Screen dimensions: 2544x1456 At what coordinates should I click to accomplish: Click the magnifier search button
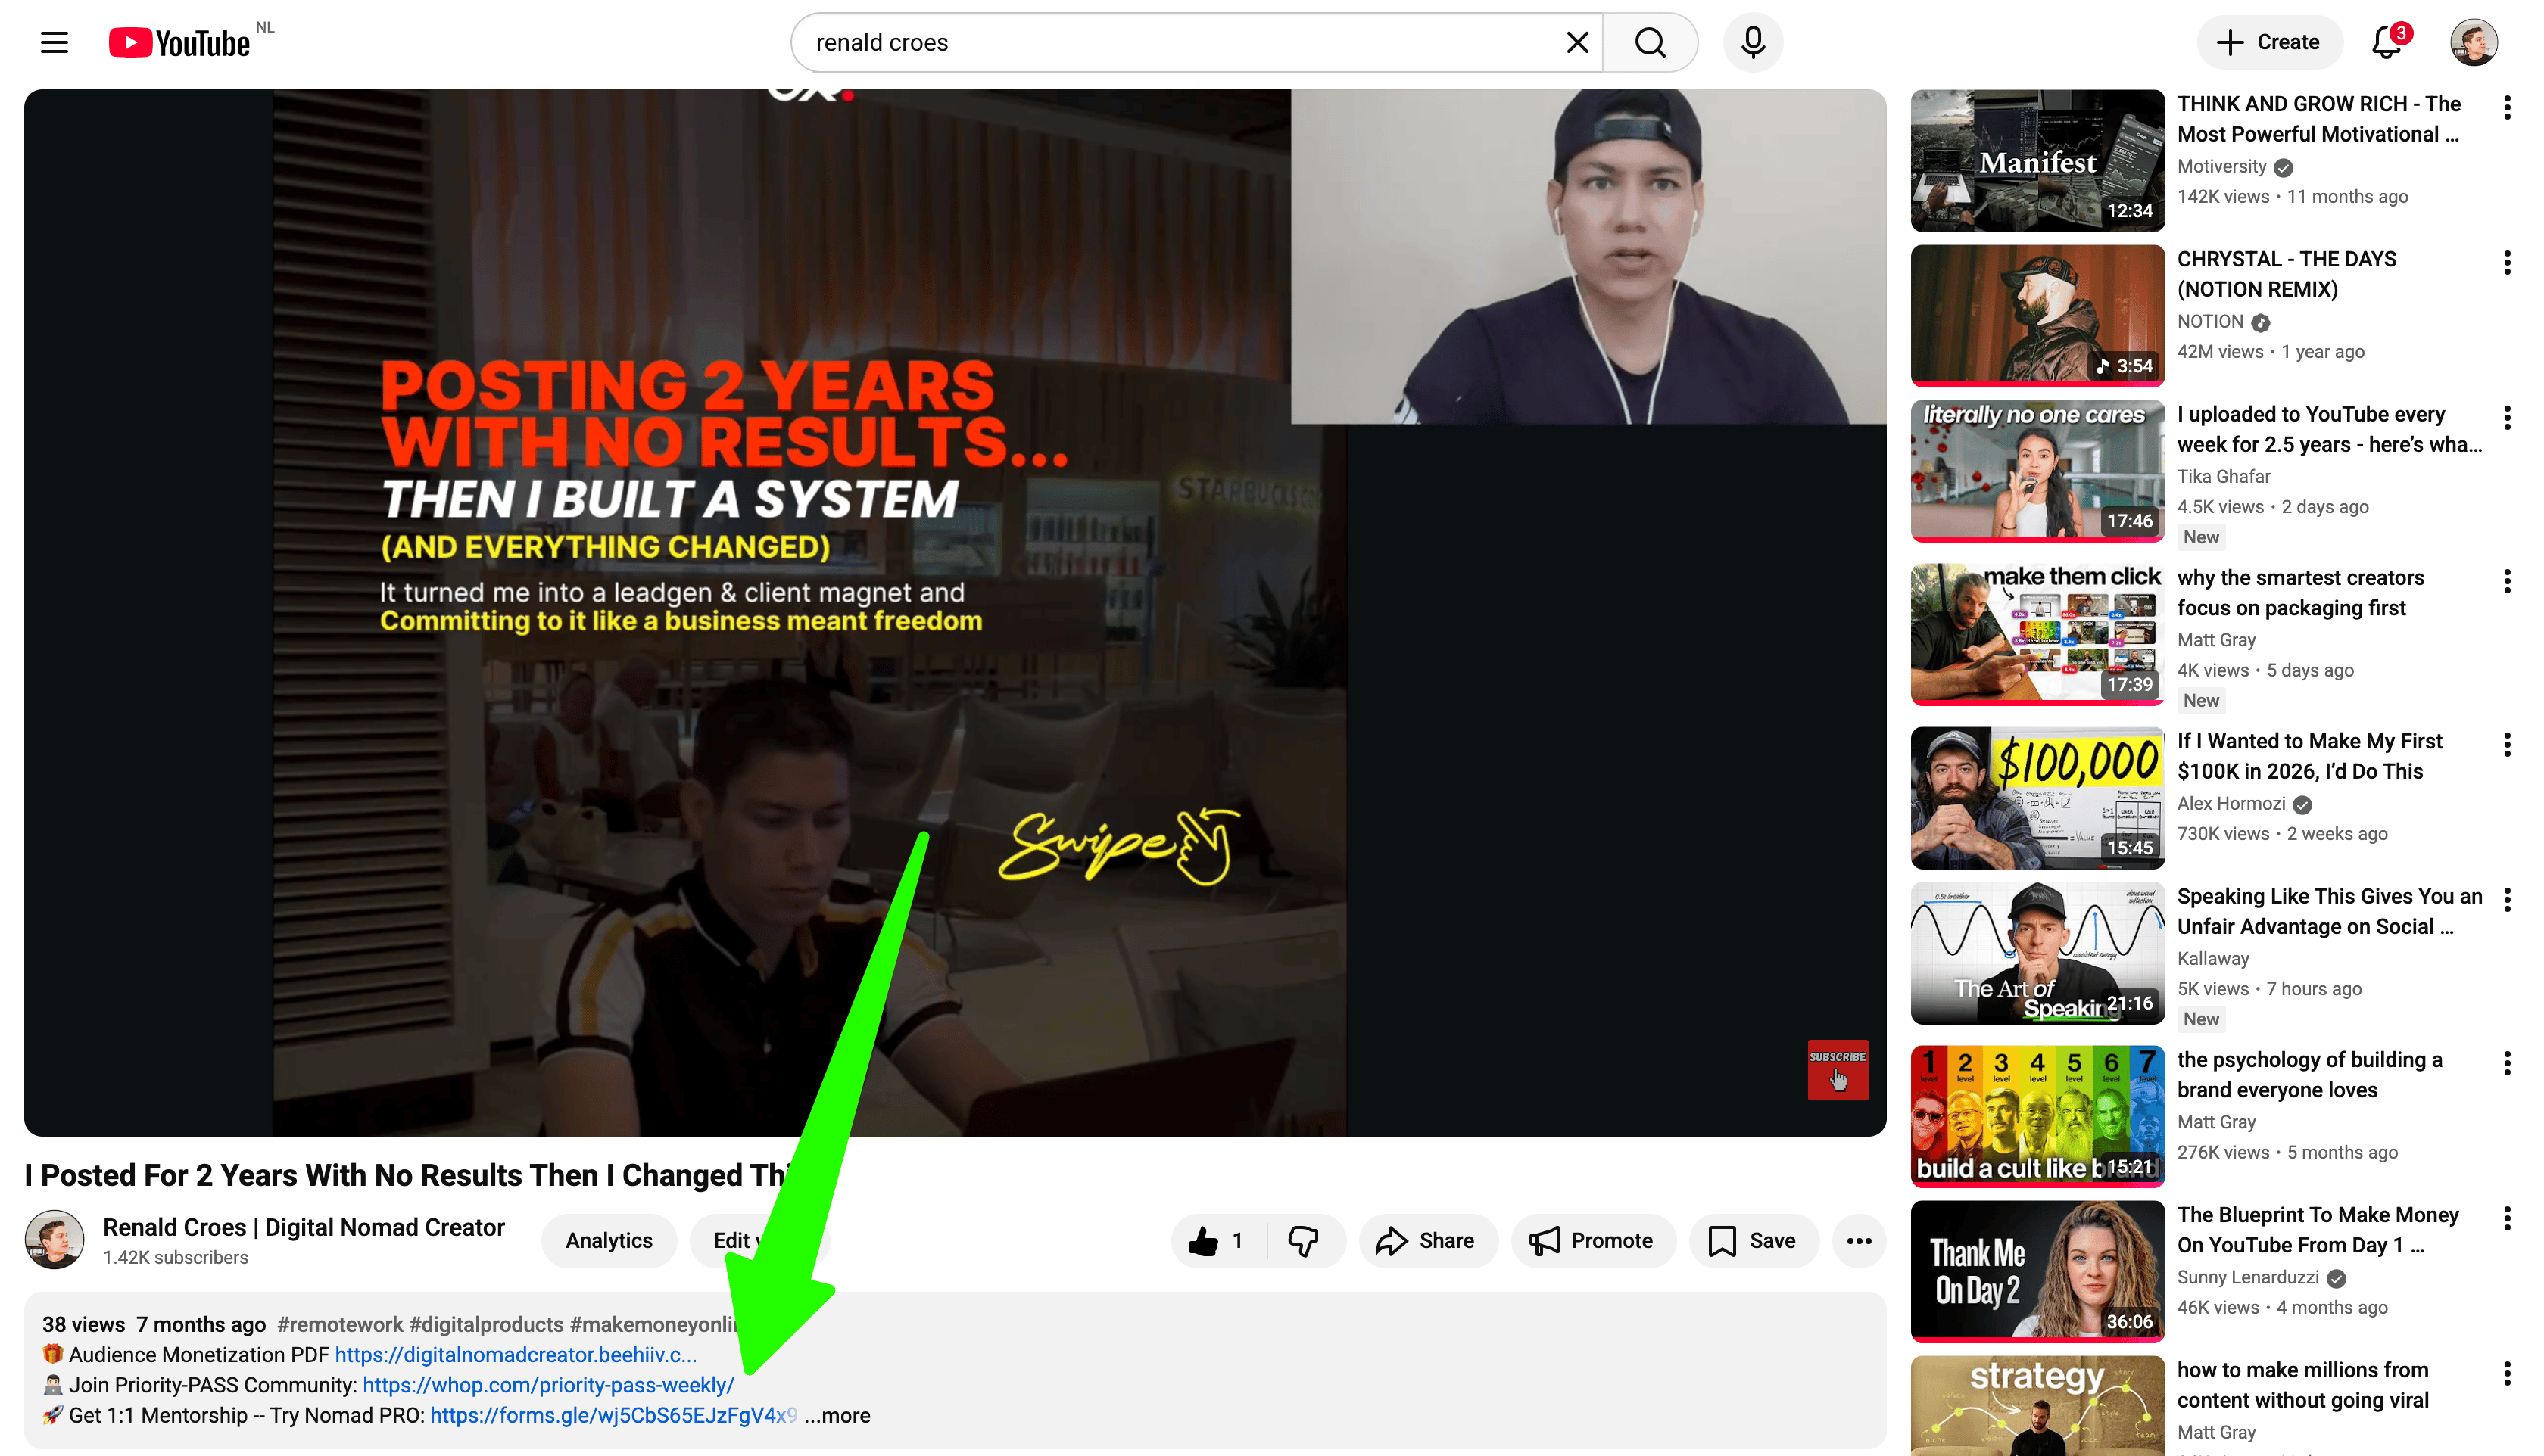[x=1650, y=42]
